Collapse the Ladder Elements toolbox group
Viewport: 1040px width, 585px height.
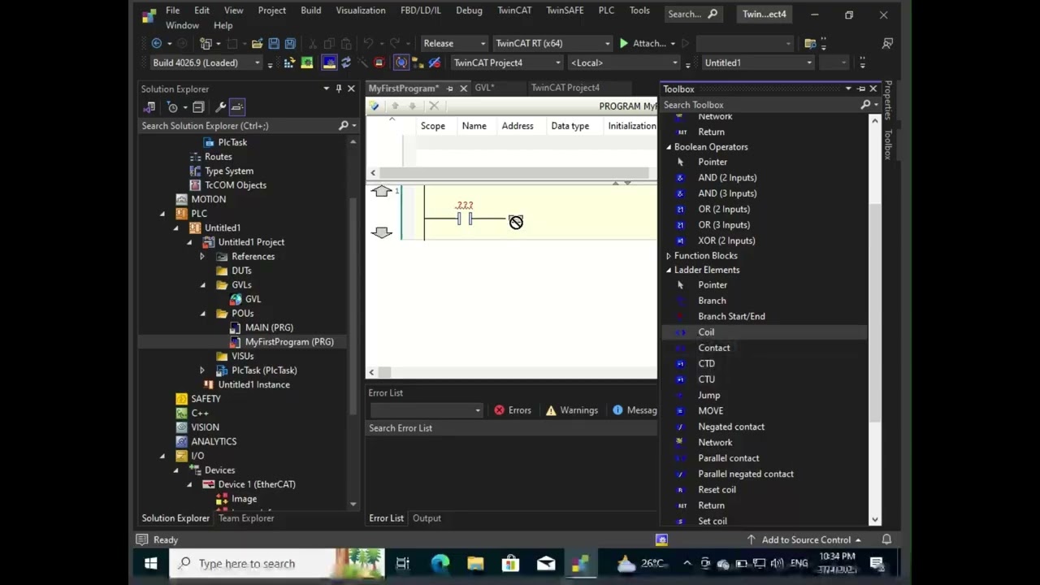[669, 270]
